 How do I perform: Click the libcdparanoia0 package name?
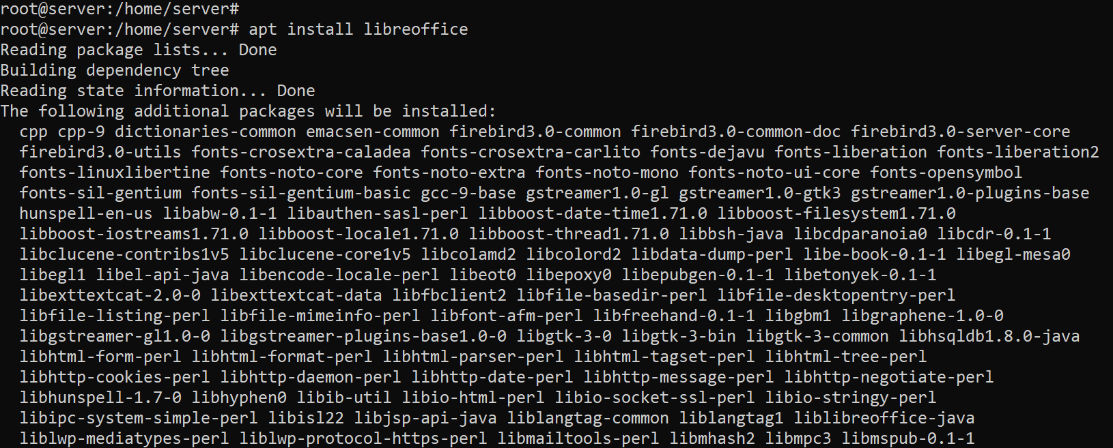pyautogui.click(x=860, y=234)
